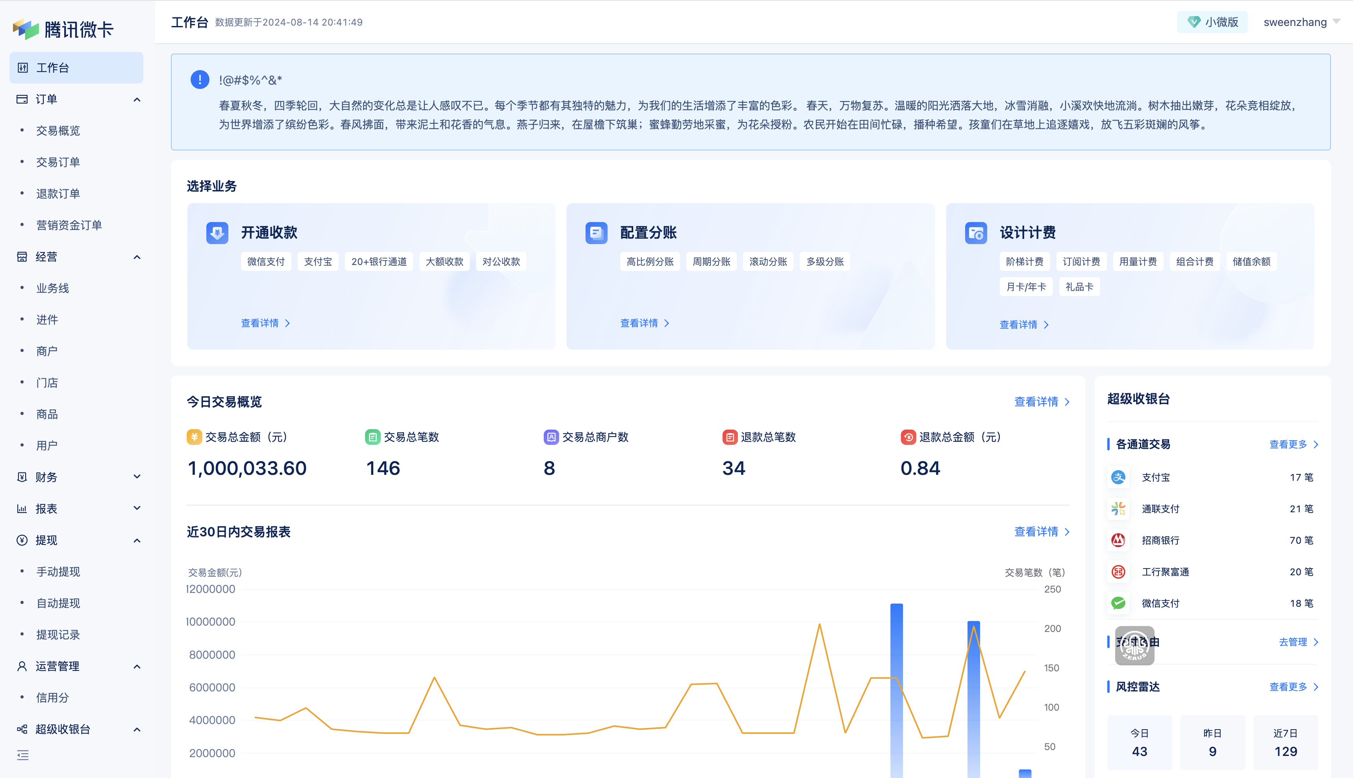The image size is (1353, 778).
Task: Click the 经营 storefront icon
Action: tap(22, 257)
